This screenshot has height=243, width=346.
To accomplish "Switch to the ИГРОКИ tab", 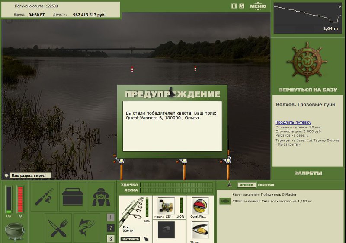I will [x=247, y=185].
